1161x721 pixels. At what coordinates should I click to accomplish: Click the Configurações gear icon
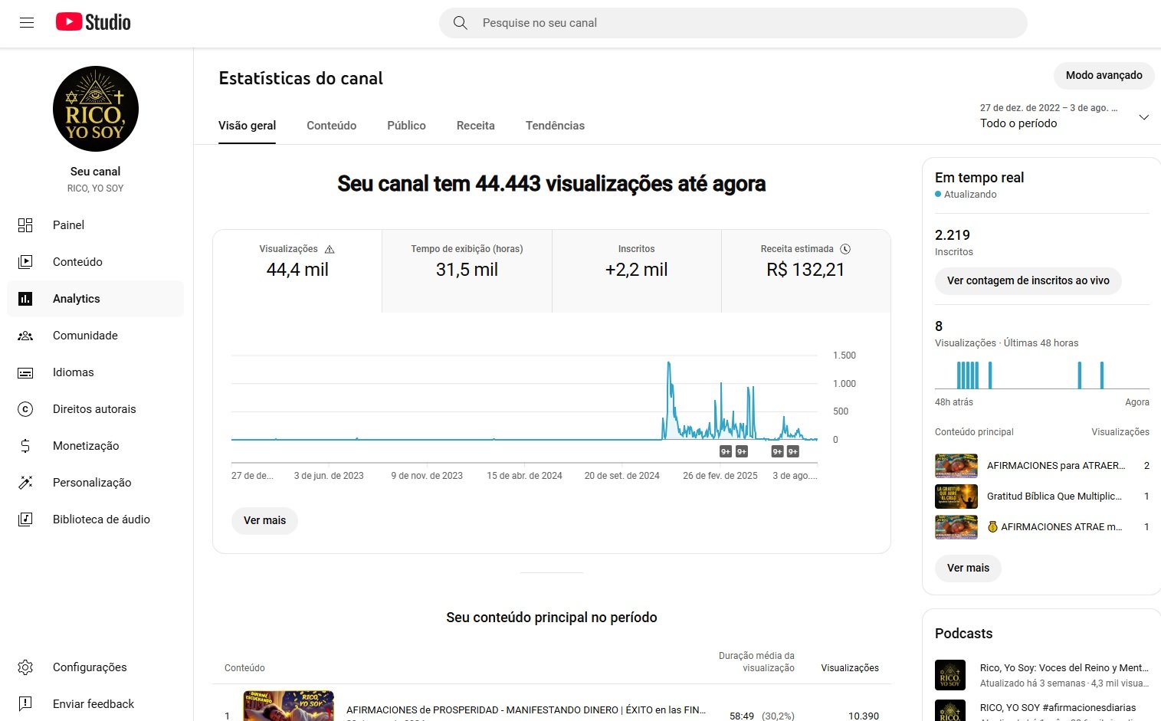click(25, 667)
